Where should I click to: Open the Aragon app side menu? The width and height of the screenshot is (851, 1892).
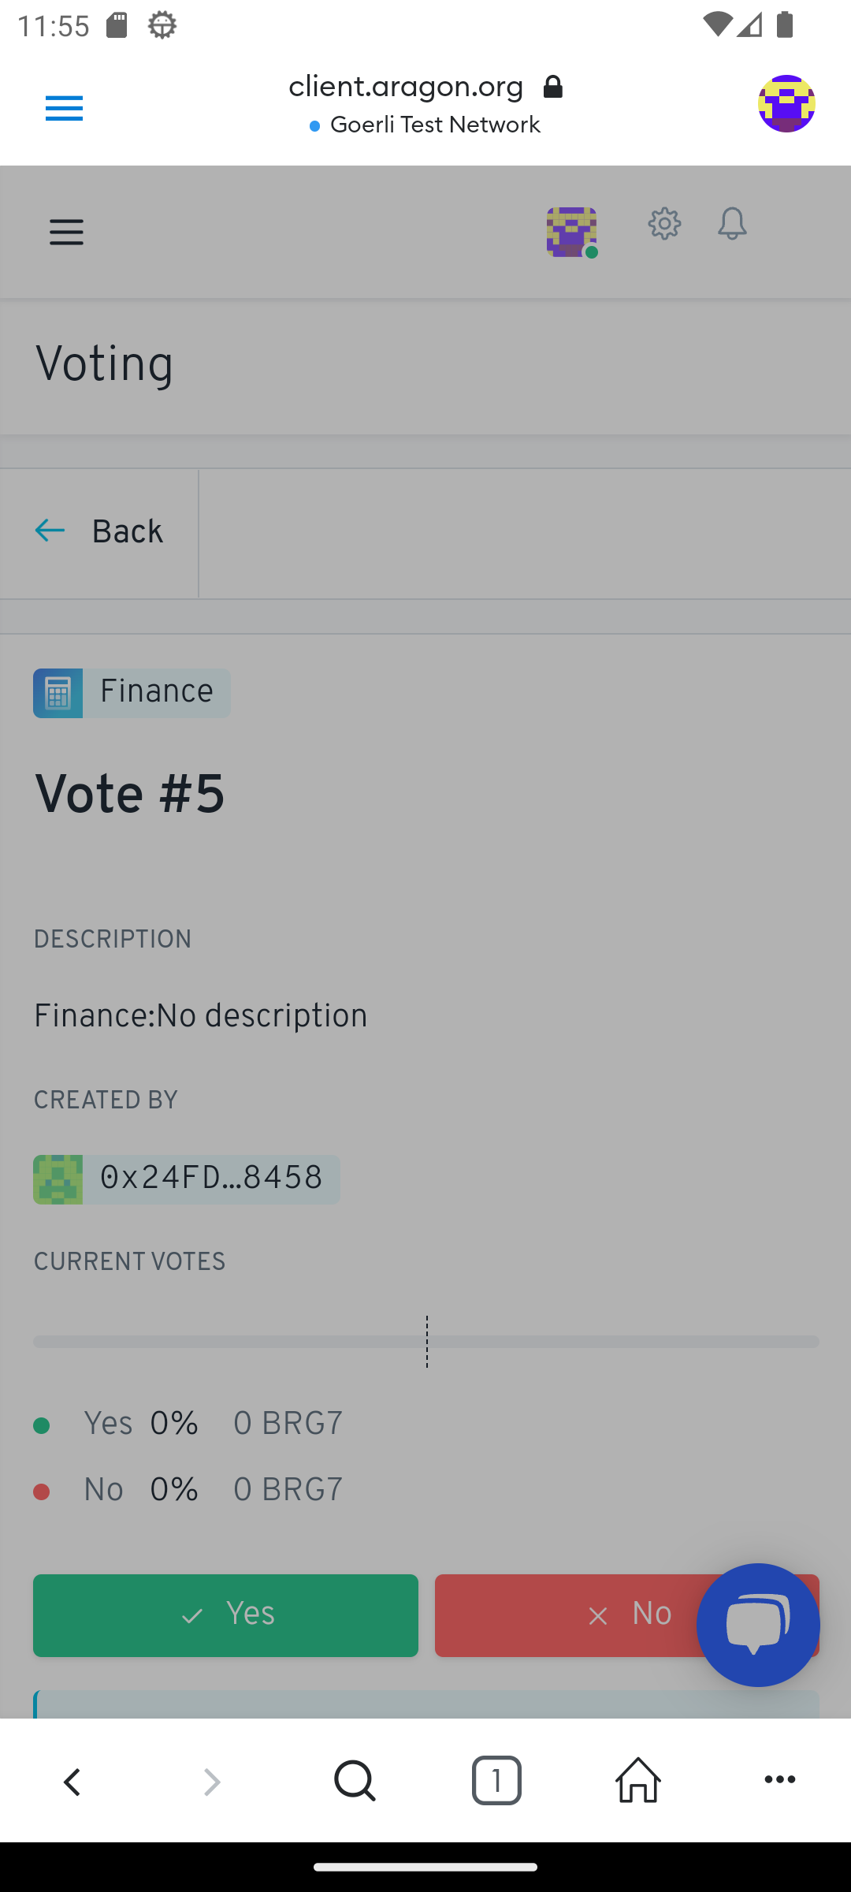pos(66,233)
